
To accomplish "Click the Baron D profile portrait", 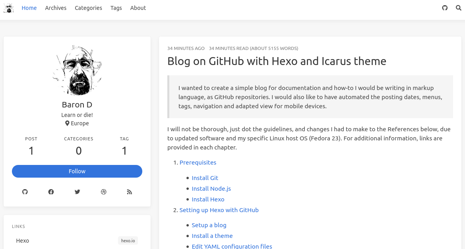I will point(77,70).
